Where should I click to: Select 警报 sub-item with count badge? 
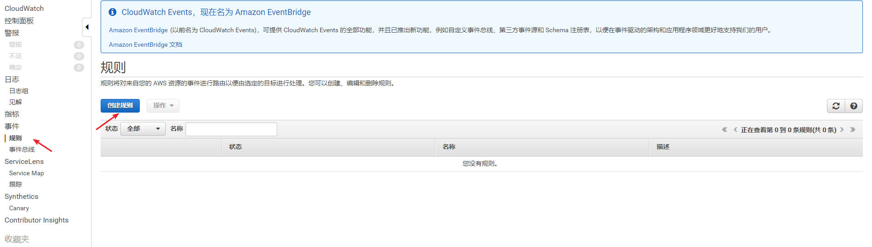click(15, 44)
